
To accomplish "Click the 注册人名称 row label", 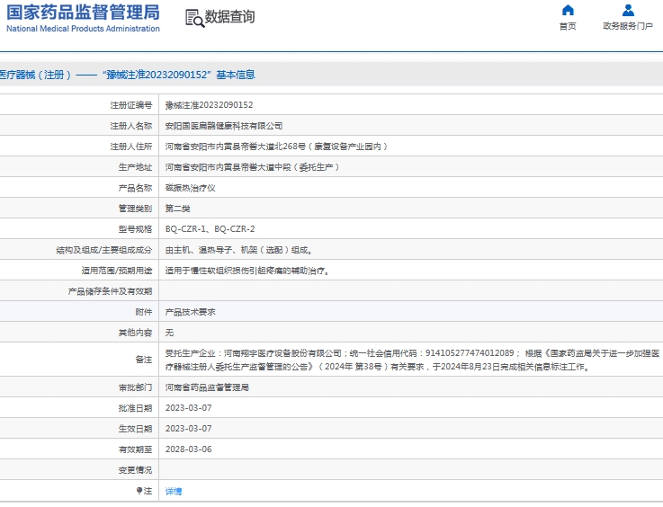I will tap(131, 126).
